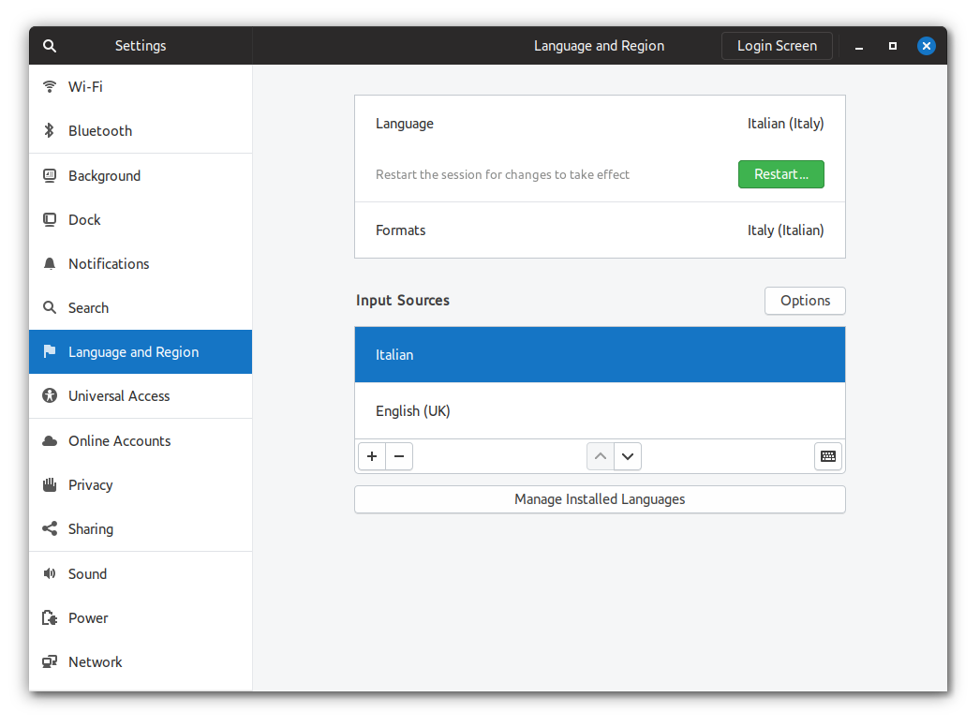980x727 pixels.
Task: Click the green Restart... button
Action: (x=781, y=174)
